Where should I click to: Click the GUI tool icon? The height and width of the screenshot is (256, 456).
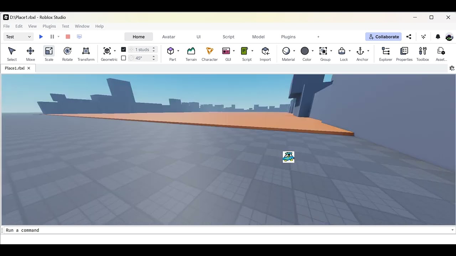pyautogui.click(x=226, y=51)
